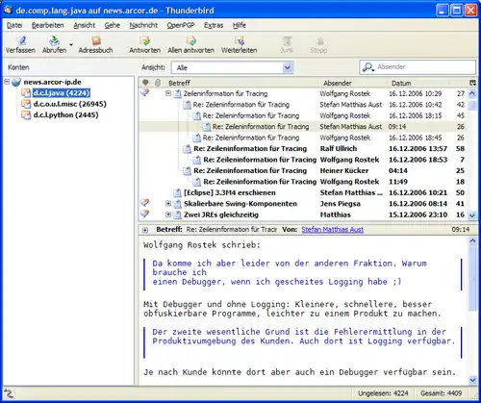Open the OpenPGP menu
The width and height of the screenshot is (481, 403).
(x=181, y=25)
